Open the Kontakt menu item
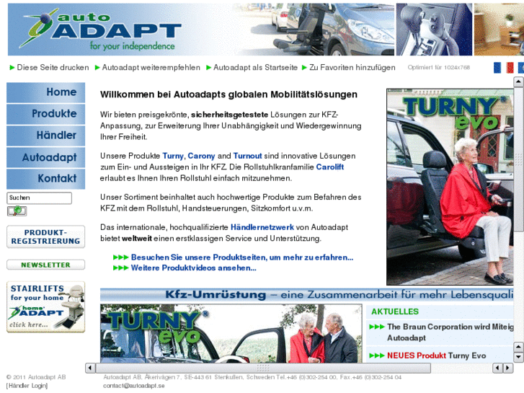The width and height of the screenshot is (524, 393). coord(46,179)
